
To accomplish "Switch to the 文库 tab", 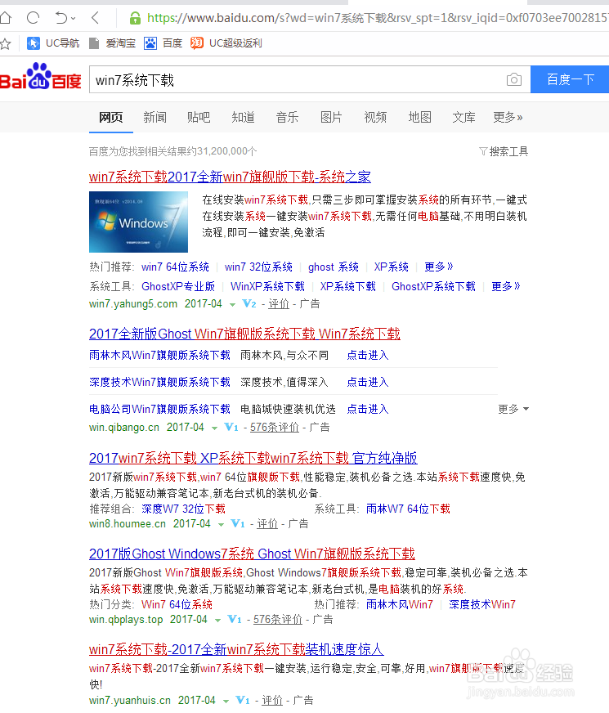I will (x=463, y=117).
